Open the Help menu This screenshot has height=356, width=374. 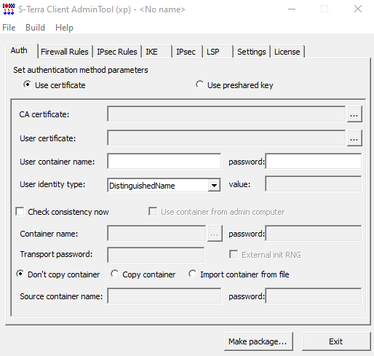coord(64,28)
